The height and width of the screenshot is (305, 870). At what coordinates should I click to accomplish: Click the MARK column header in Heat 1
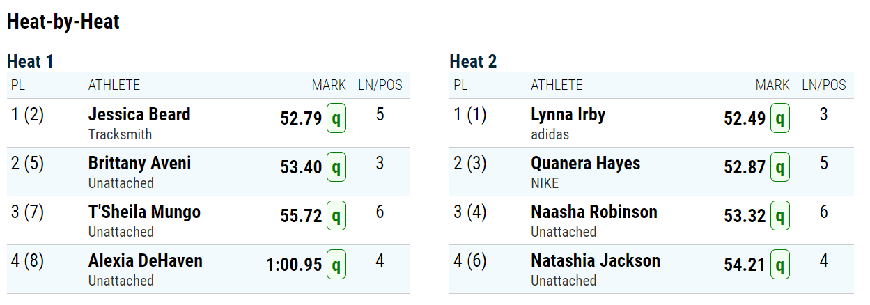coord(329,85)
